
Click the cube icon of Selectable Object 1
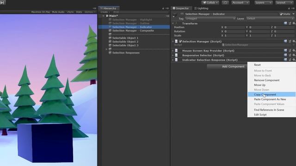(110, 38)
